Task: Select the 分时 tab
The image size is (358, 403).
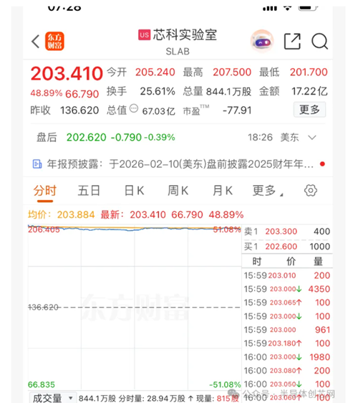Action: point(45,191)
